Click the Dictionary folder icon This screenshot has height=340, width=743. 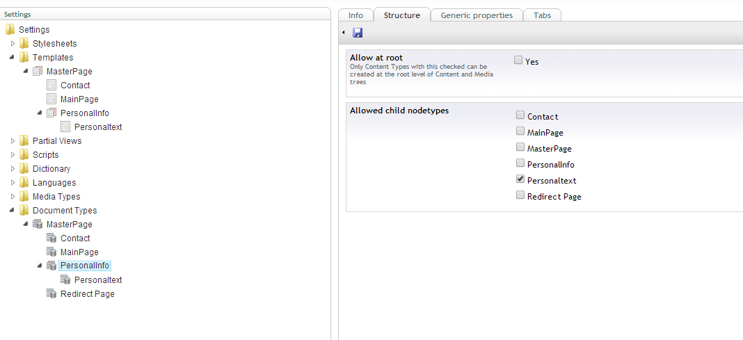point(24,169)
